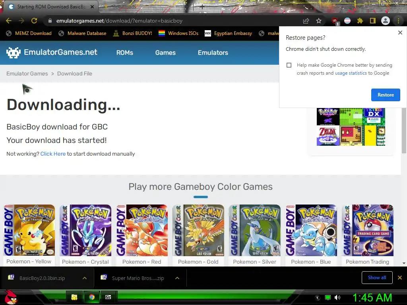This screenshot has height=305, width=407.
Task: Open the 7-Zip taskbar icon
Action: [108, 297]
